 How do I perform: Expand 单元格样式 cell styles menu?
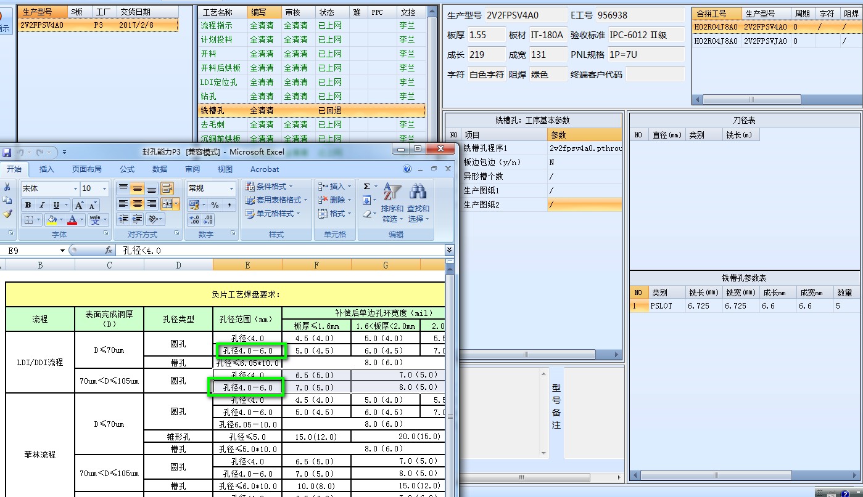point(273,213)
